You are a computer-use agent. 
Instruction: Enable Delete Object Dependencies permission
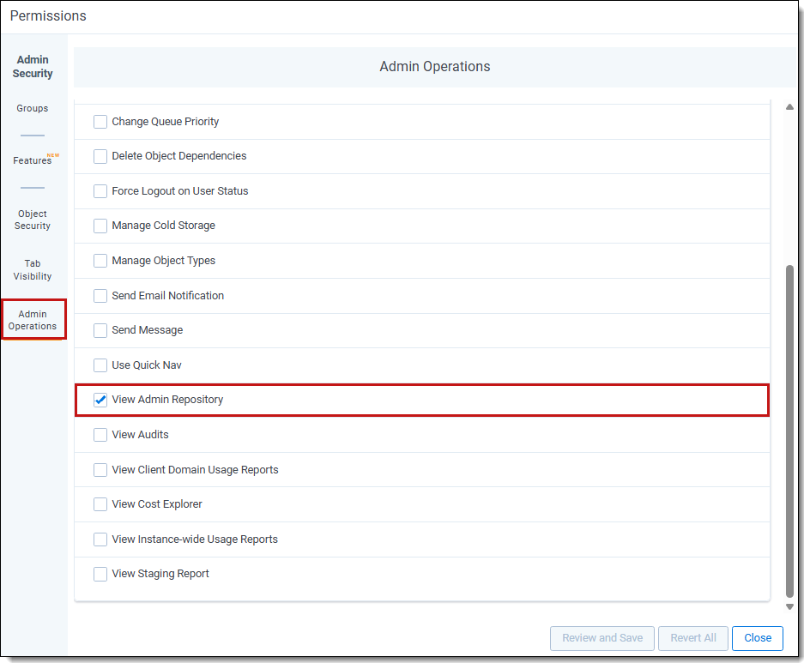pos(100,156)
